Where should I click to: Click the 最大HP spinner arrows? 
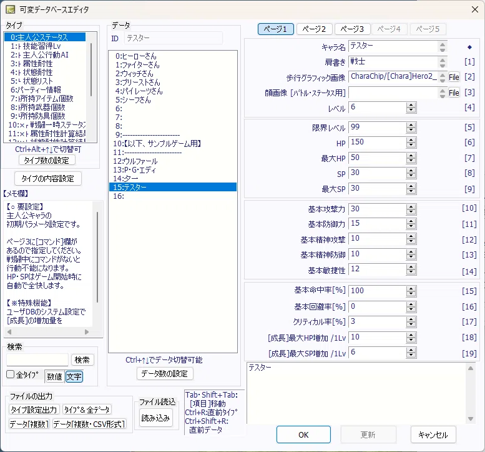pos(411,158)
